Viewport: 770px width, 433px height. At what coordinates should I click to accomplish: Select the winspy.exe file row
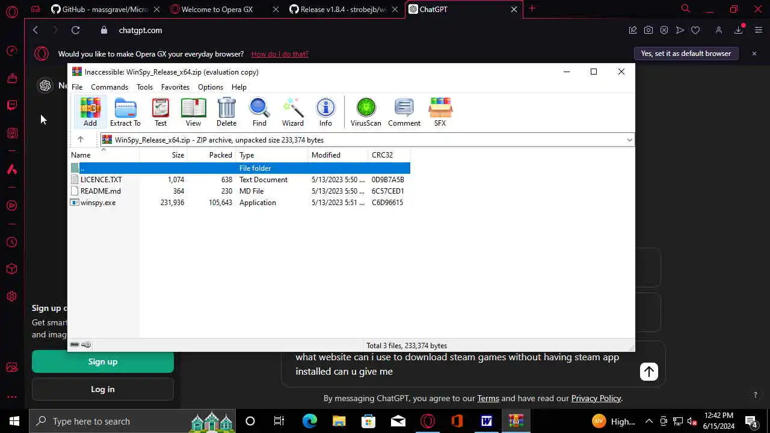240,203
